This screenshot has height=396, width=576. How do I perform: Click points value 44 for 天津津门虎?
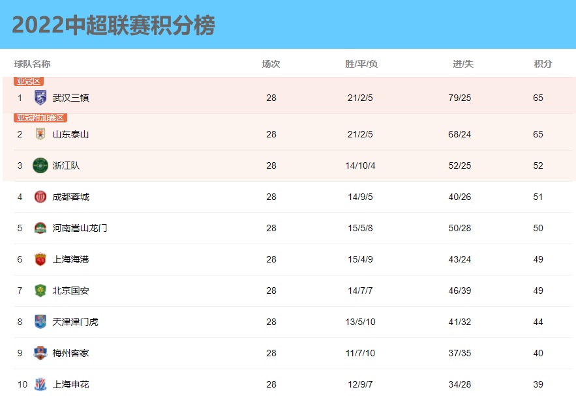pyautogui.click(x=538, y=322)
